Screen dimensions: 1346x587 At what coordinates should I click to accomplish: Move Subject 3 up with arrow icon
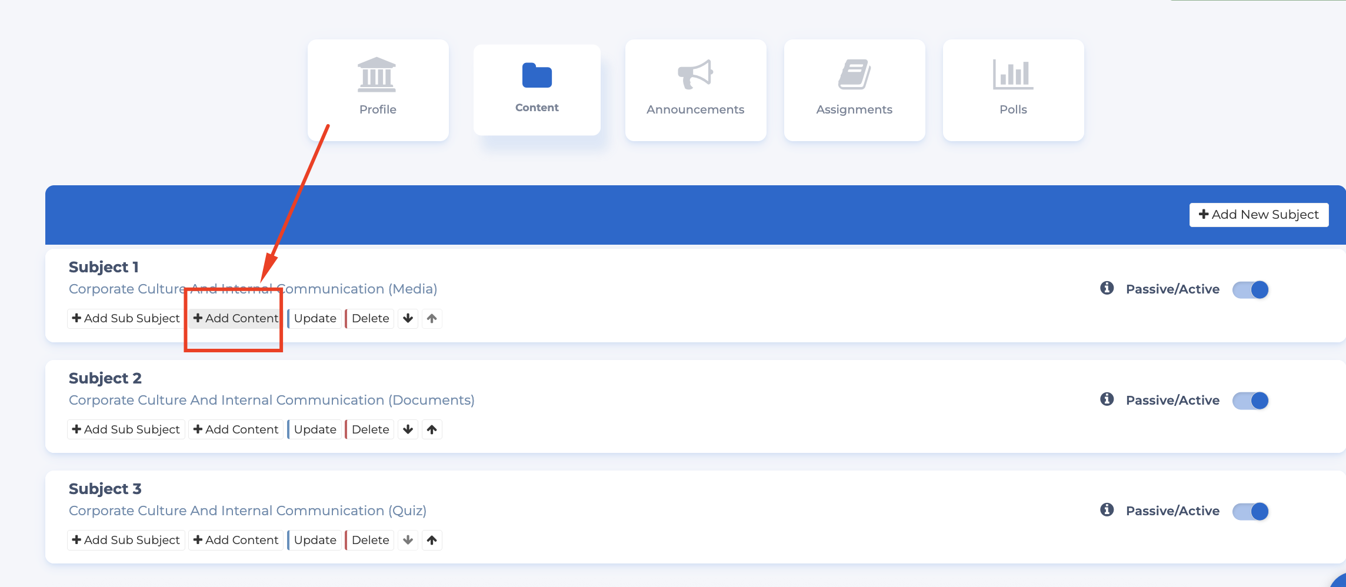pos(432,540)
